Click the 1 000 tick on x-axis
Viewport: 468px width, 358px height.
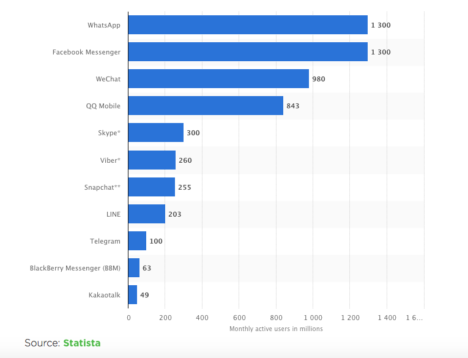[x=313, y=318]
